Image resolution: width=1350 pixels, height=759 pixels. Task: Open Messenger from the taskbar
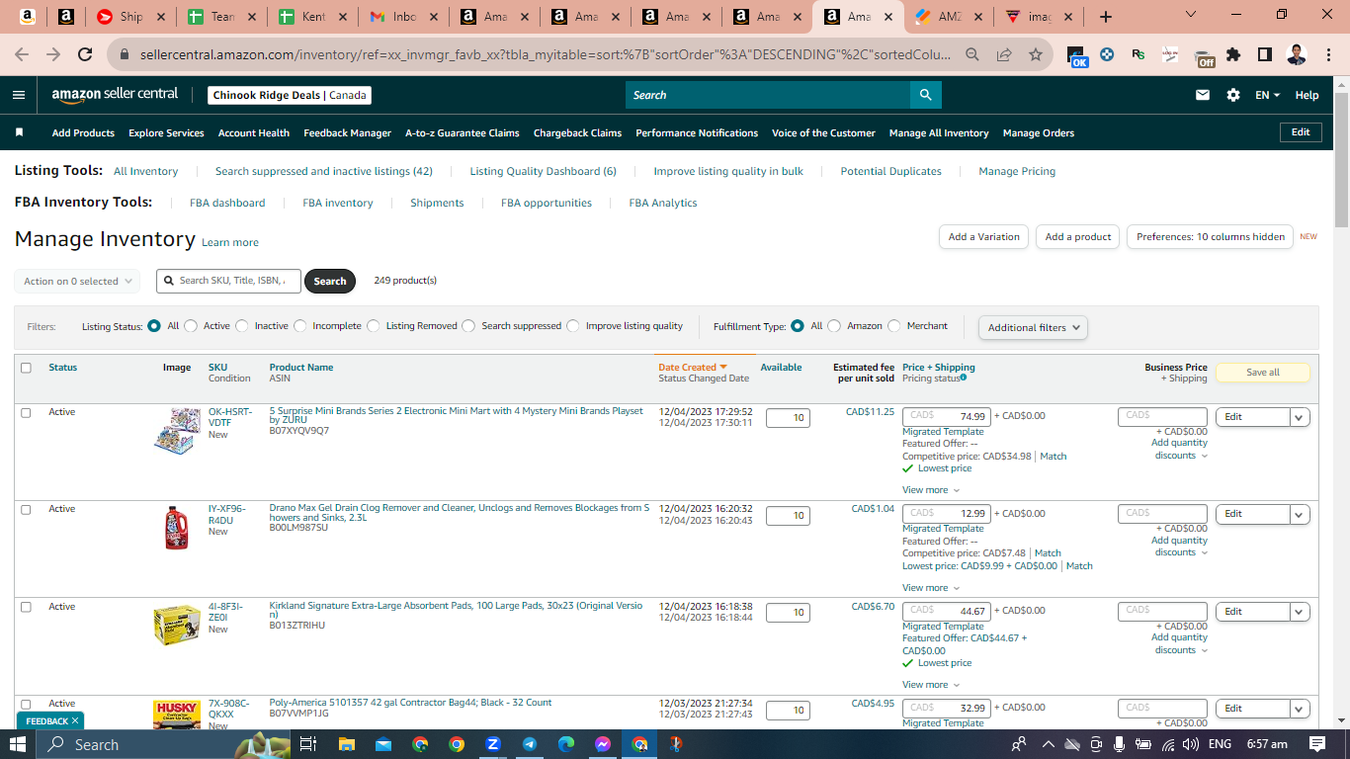coord(603,744)
